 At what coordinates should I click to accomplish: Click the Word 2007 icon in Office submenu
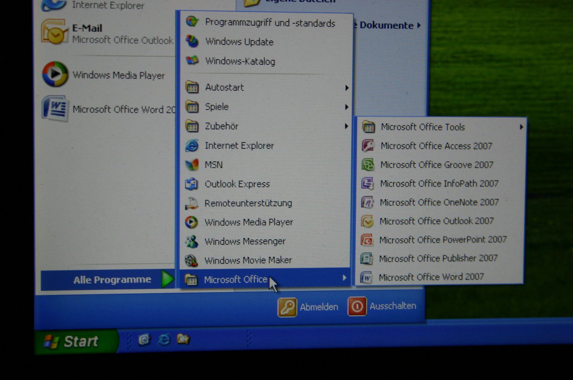click(366, 277)
